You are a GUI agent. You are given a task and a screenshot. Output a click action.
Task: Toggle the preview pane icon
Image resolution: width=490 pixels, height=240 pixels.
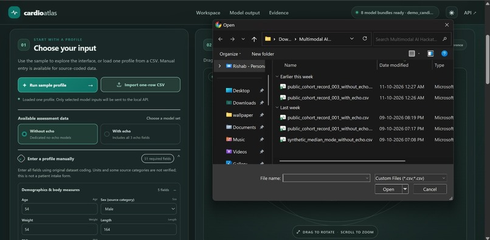pos(430,53)
